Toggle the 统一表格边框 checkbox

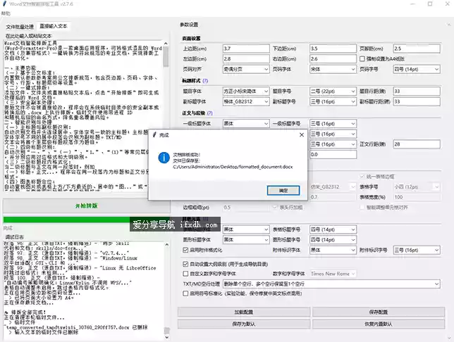[x=362, y=177]
